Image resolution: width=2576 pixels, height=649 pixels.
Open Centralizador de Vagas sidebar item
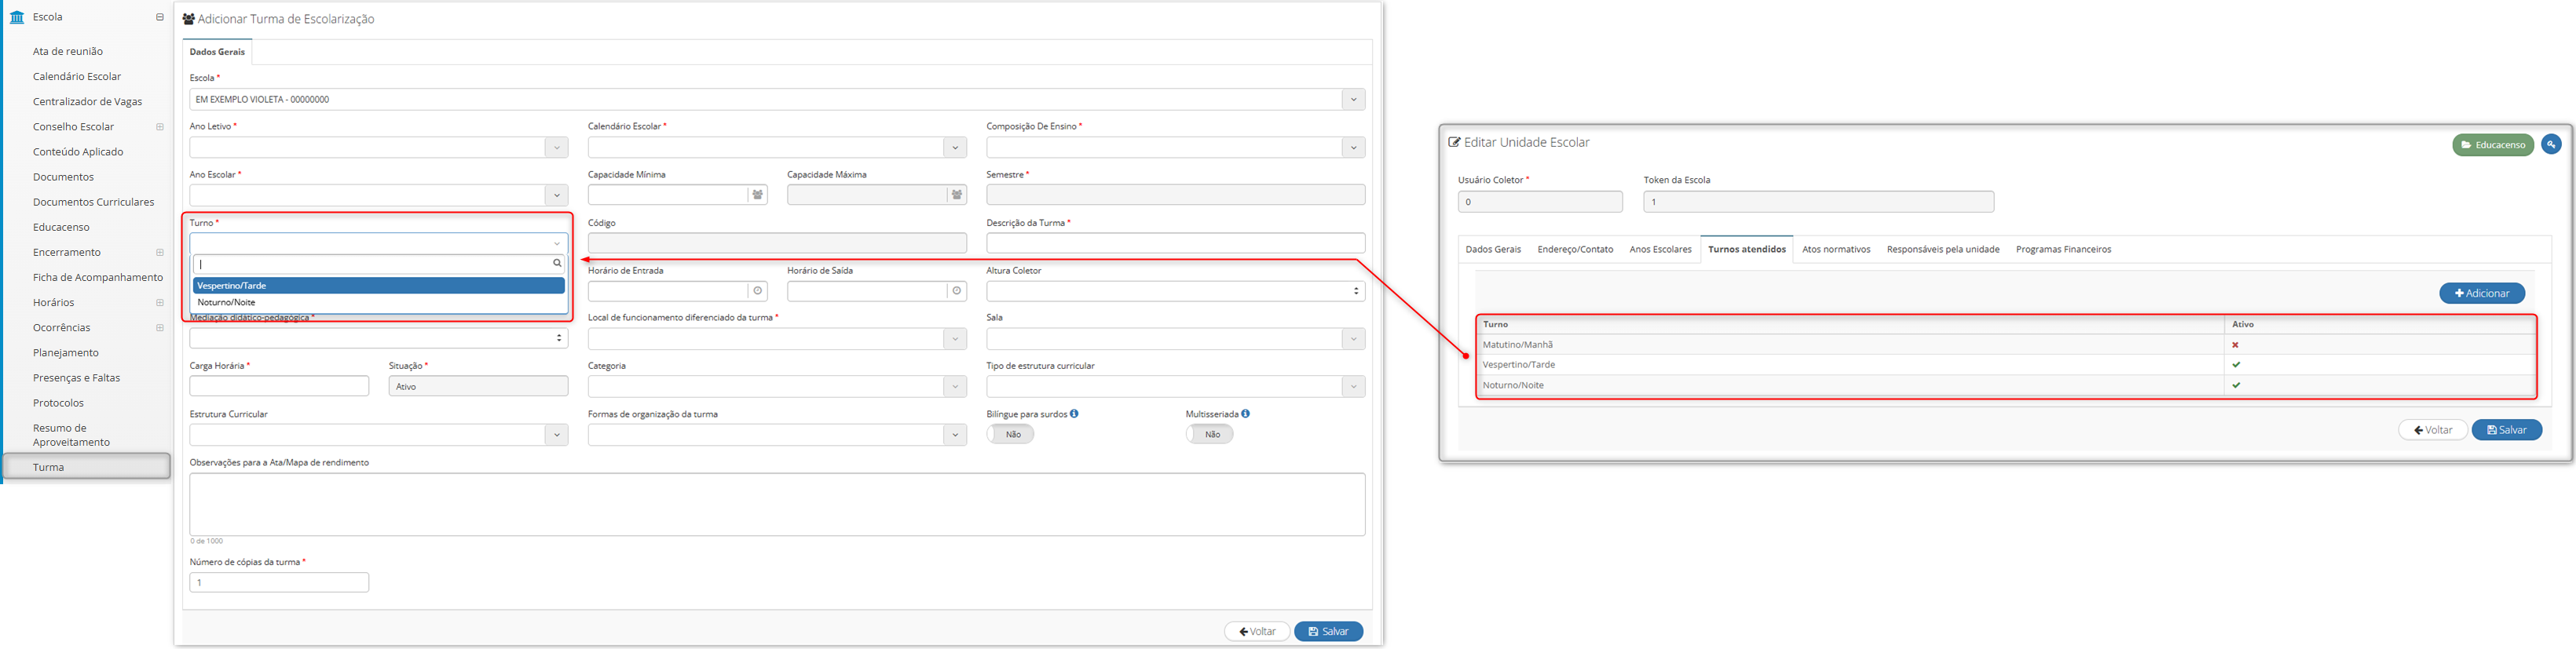87,101
